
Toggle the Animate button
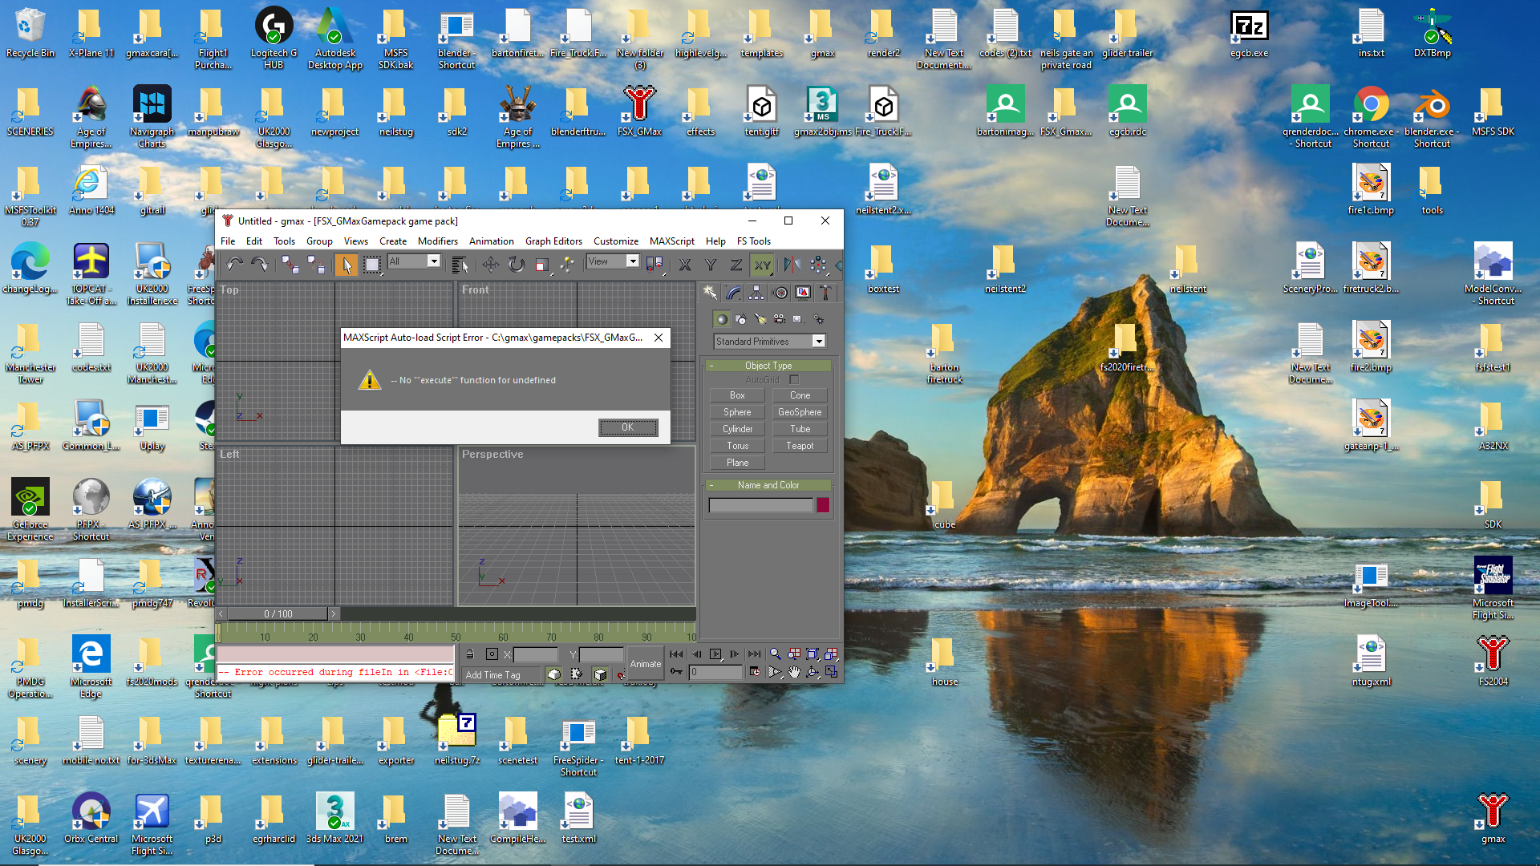[646, 664]
